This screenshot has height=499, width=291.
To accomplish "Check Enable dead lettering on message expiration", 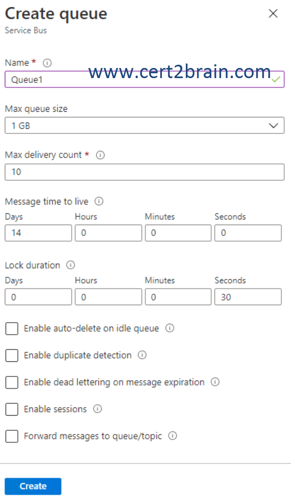I will pyautogui.click(x=12, y=382).
